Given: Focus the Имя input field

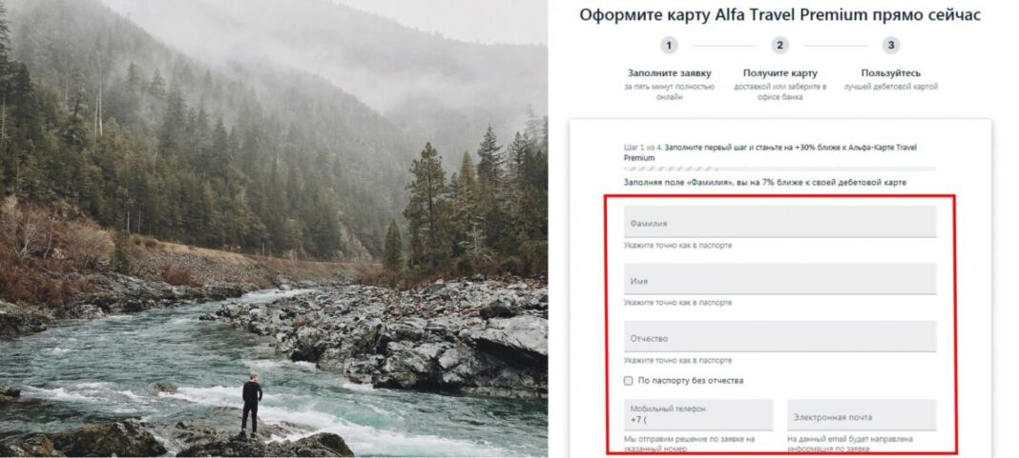Looking at the screenshot, I should [x=780, y=280].
